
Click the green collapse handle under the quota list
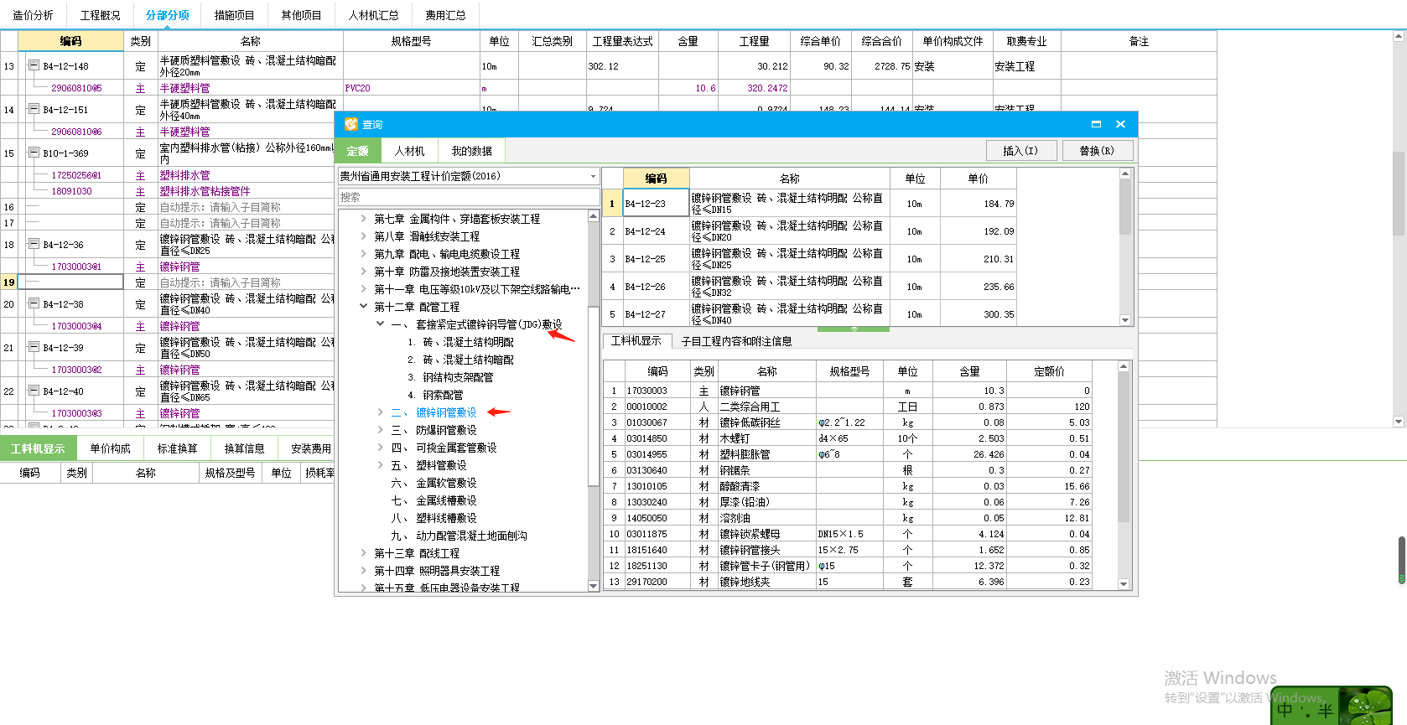point(854,329)
